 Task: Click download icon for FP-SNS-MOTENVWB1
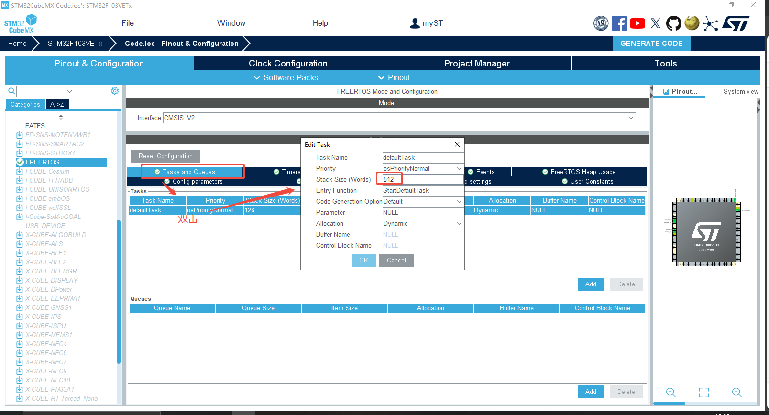click(20, 135)
